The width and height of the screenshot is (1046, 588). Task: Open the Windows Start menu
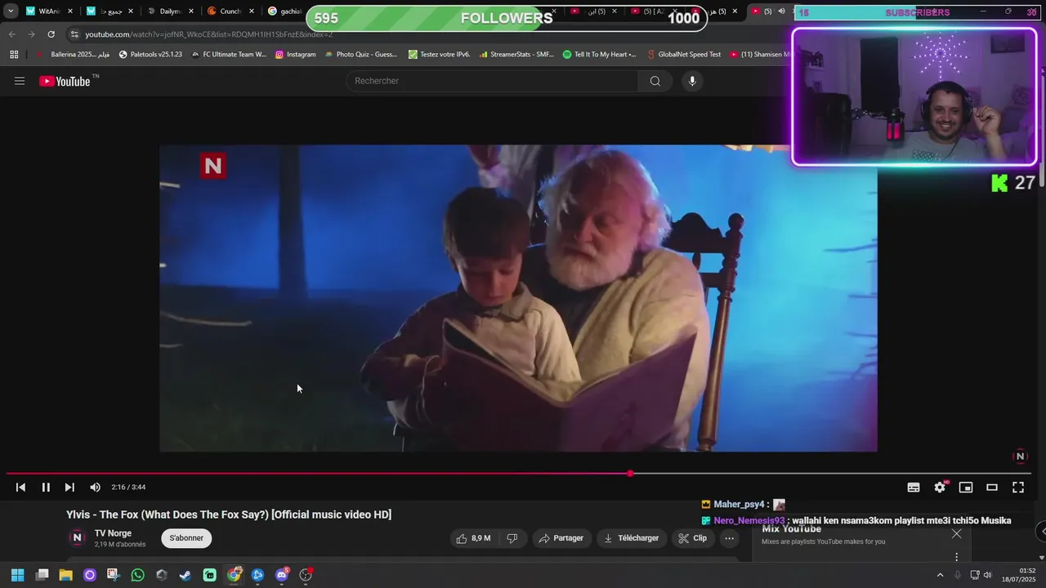pyautogui.click(x=17, y=575)
